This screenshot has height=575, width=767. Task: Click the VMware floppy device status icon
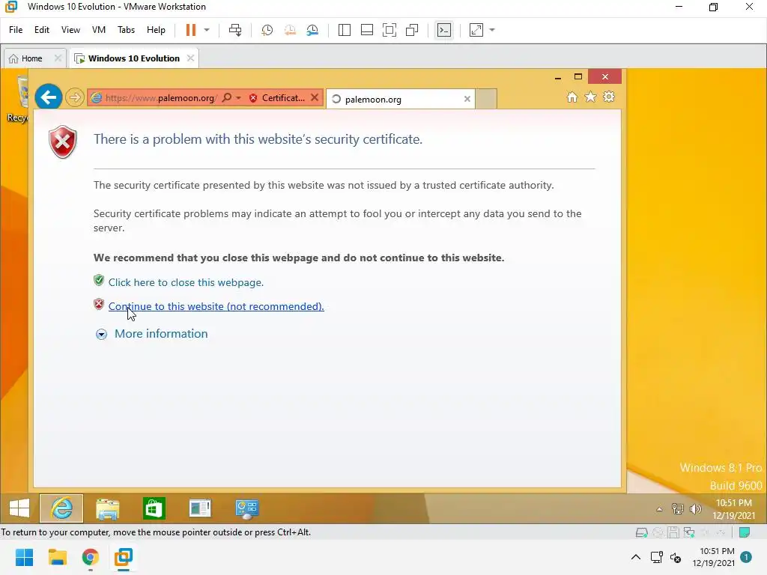(x=673, y=532)
